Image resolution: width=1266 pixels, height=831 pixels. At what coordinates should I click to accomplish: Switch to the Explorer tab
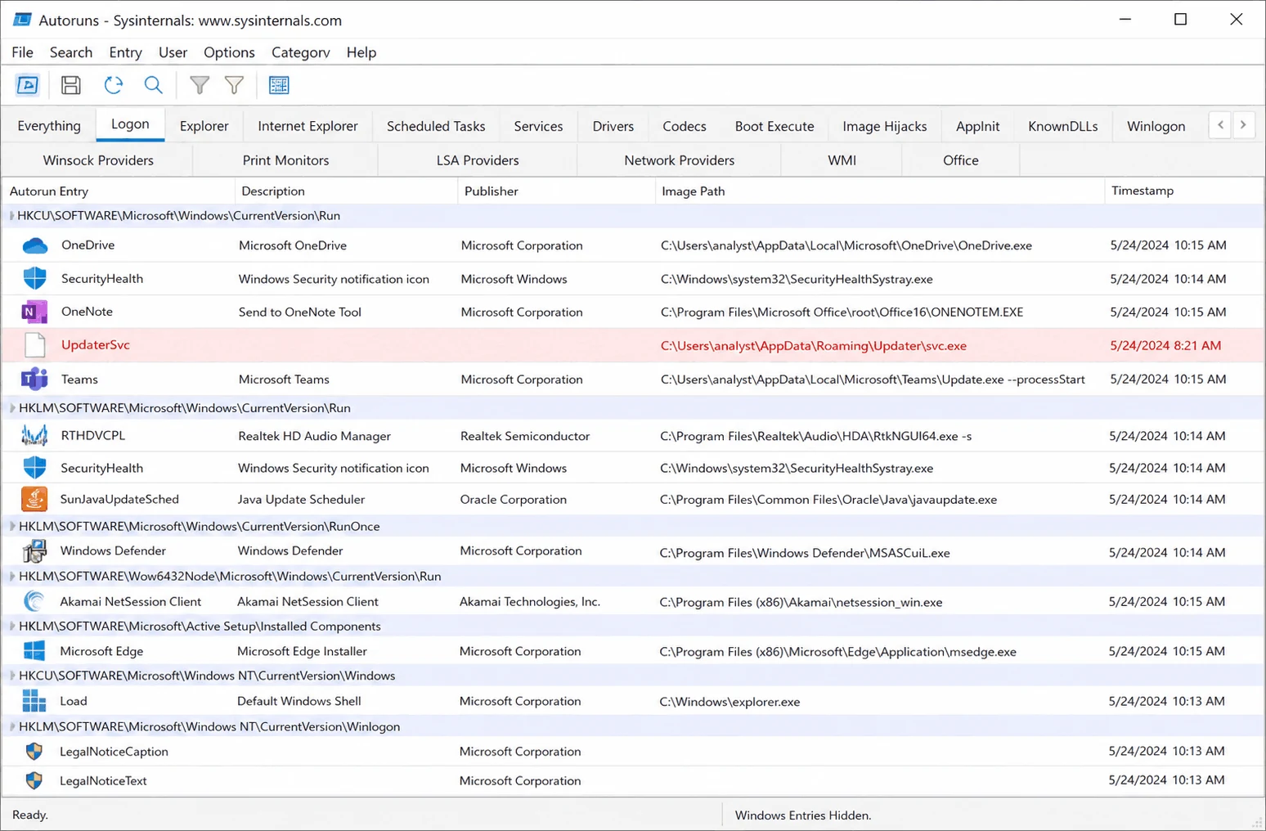pyautogui.click(x=204, y=126)
